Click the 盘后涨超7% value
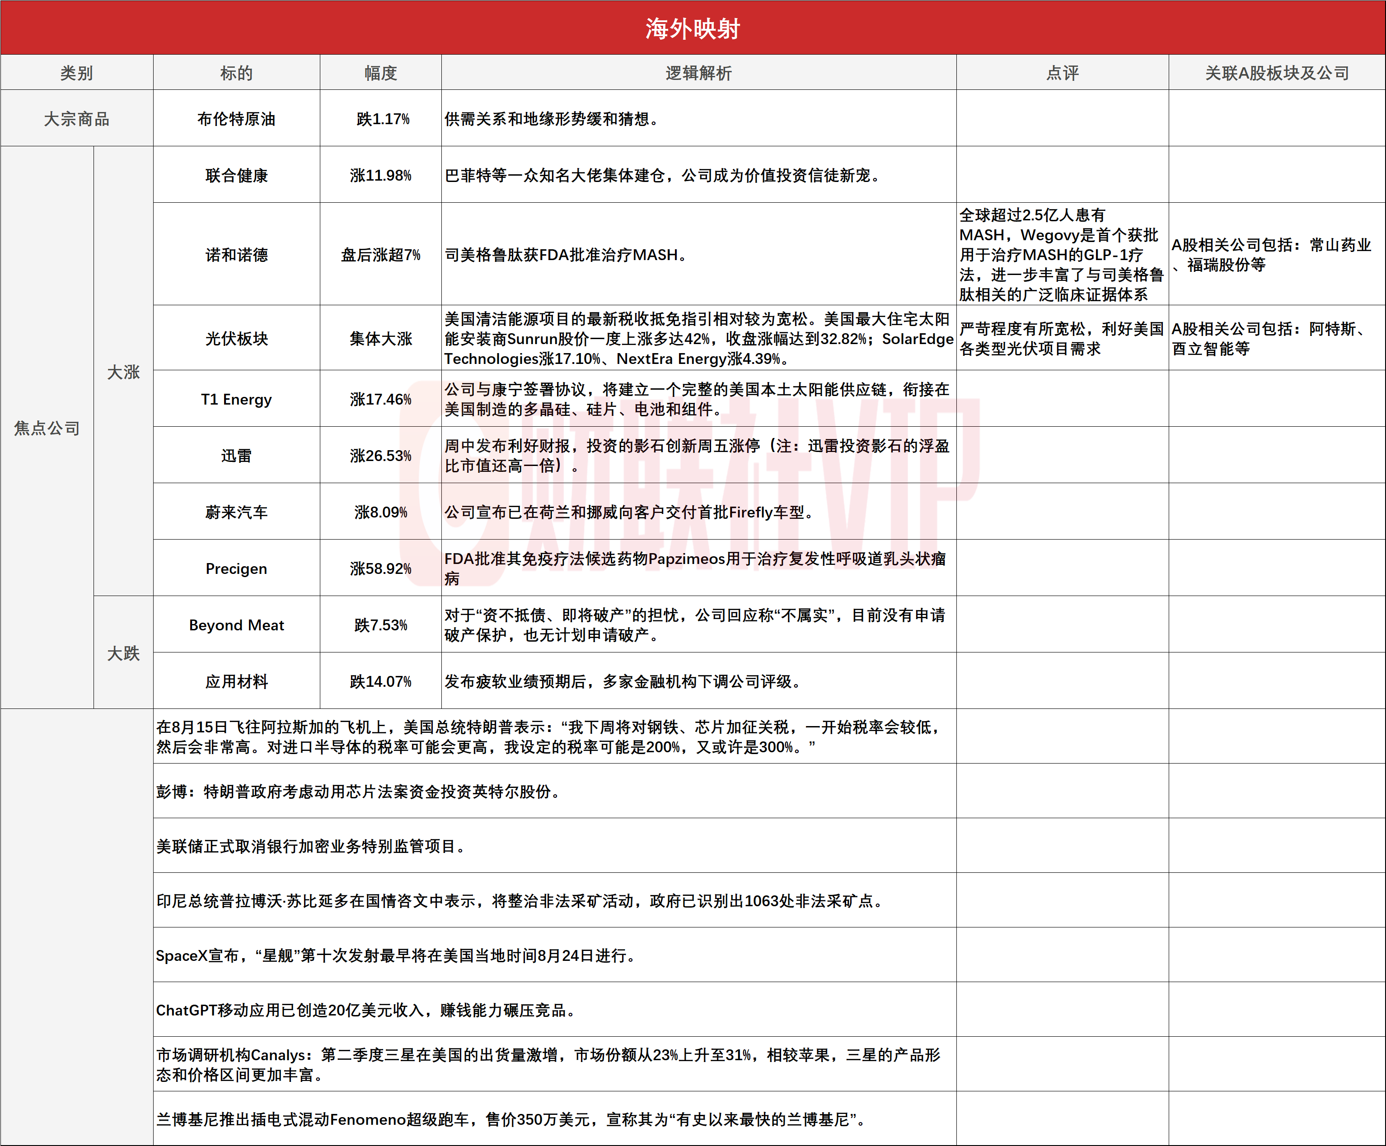 tap(381, 254)
